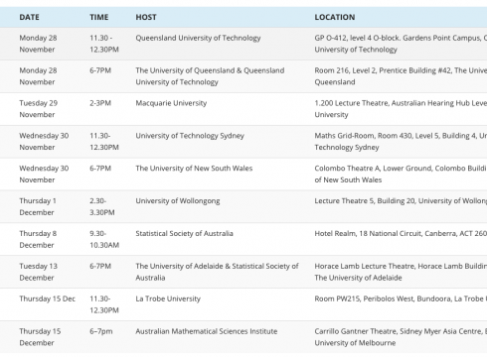Click The University of New South Wales
The height and width of the screenshot is (357, 487).
(x=194, y=169)
